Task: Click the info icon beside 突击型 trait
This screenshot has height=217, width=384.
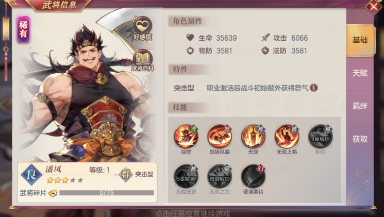Action: 314,88
